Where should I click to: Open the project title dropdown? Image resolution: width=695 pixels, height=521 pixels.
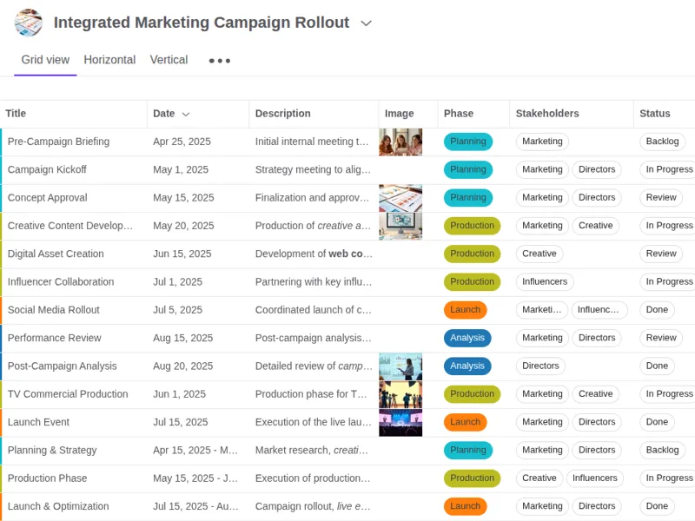coord(366,23)
